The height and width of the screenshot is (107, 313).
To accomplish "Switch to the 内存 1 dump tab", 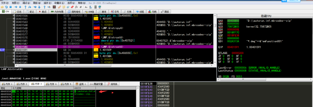I will (x=7, y=84).
